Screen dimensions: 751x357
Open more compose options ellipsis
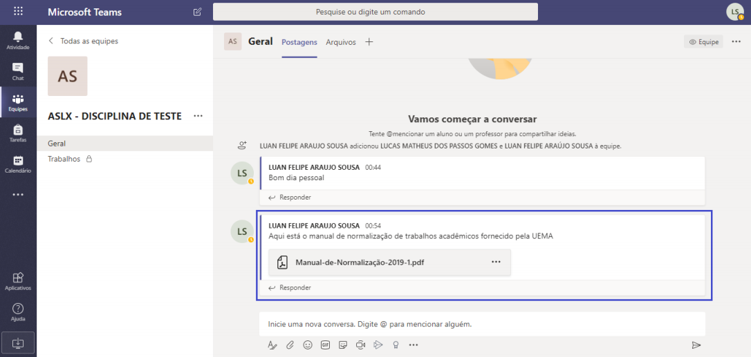[414, 345]
